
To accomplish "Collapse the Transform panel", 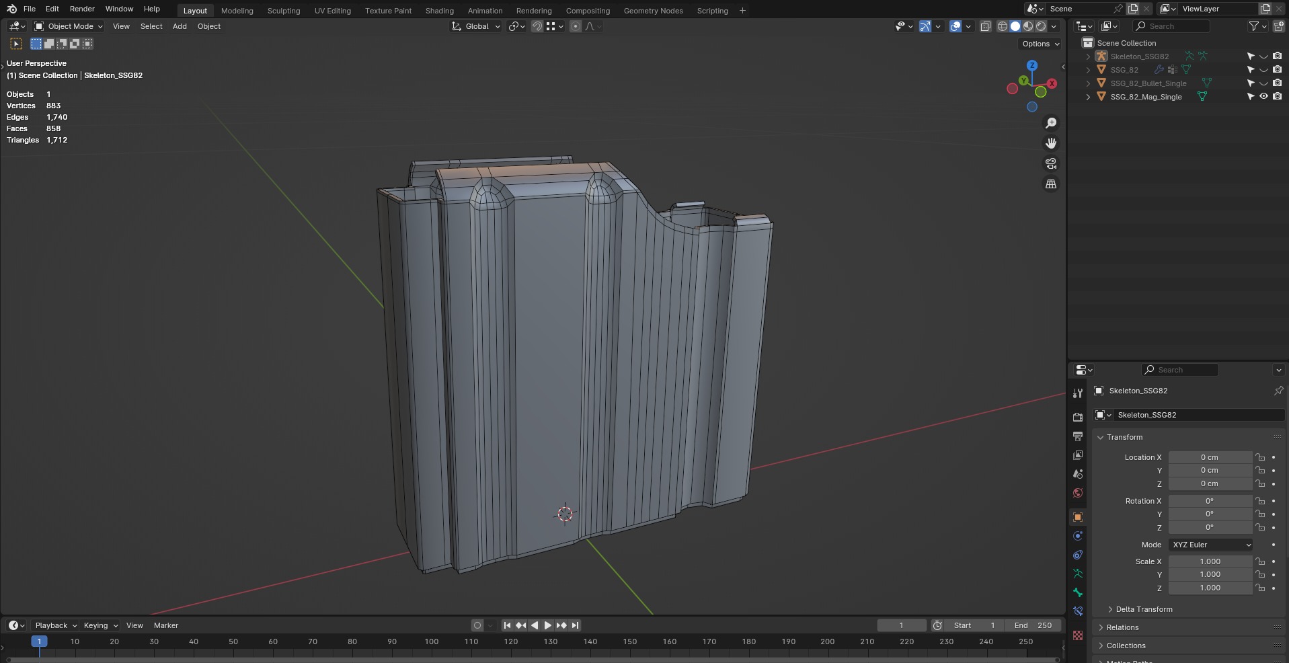I will coord(1124,437).
